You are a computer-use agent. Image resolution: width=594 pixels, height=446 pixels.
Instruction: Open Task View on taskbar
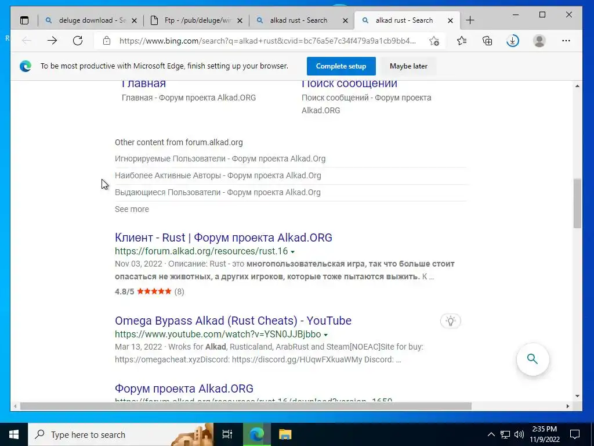click(x=227, y=434)
